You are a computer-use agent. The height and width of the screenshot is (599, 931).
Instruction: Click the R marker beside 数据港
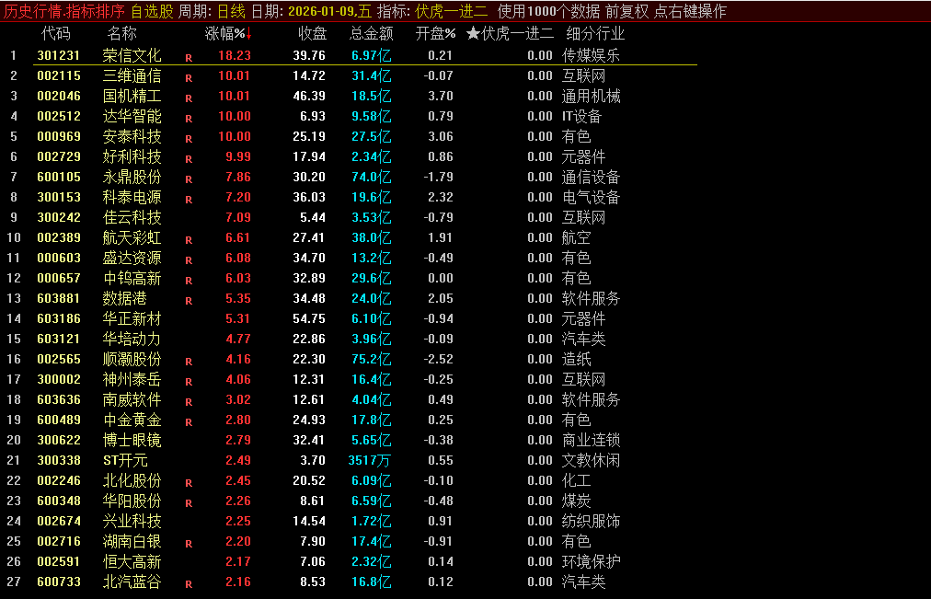coord(189,301)
